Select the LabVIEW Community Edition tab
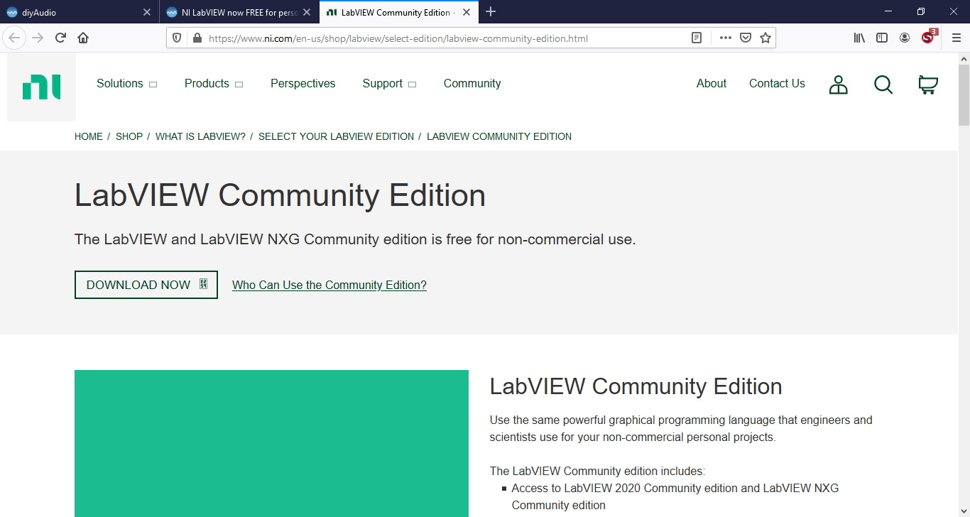The height and width of the screenshot is (517, 970). pyautogui.click(x=399, y=12)
